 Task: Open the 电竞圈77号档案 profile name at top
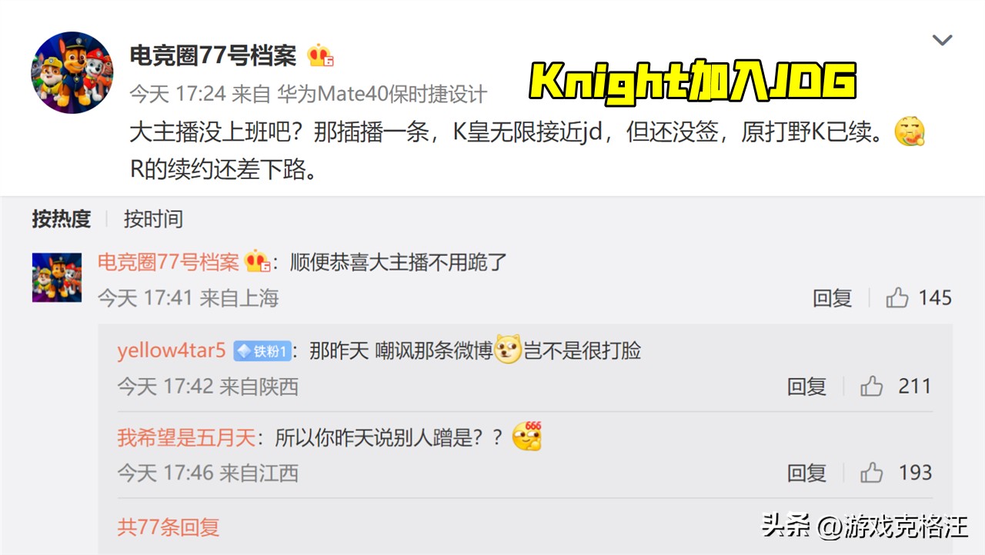[213, 55]
